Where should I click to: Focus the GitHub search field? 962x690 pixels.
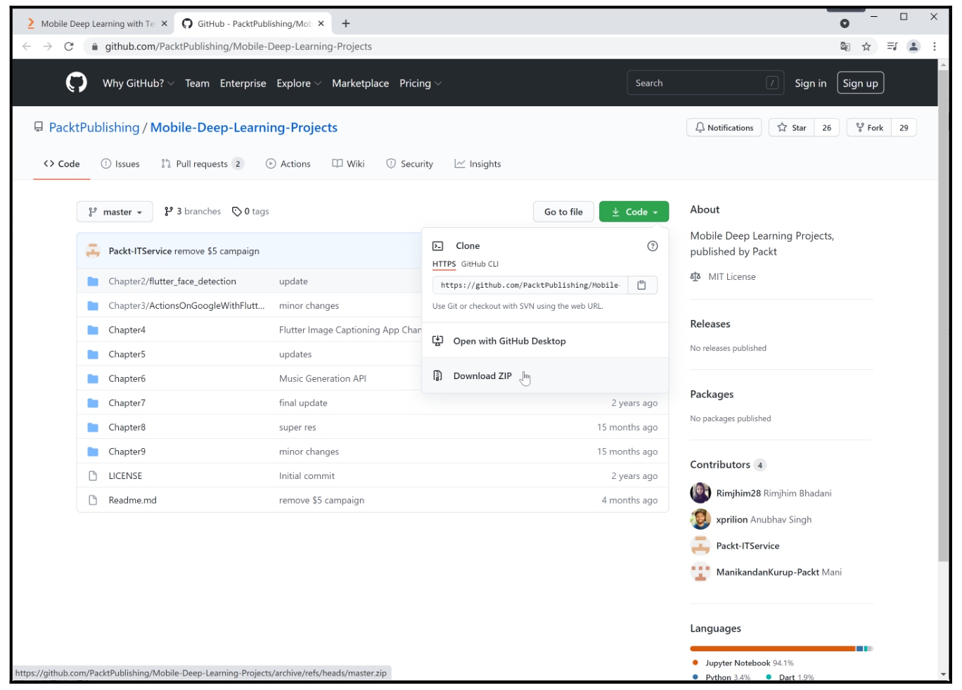[698, 83]
